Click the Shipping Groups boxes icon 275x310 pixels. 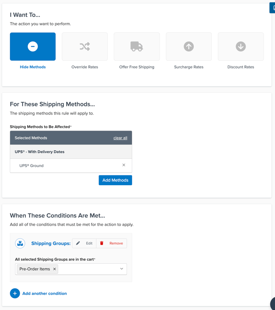20,243
